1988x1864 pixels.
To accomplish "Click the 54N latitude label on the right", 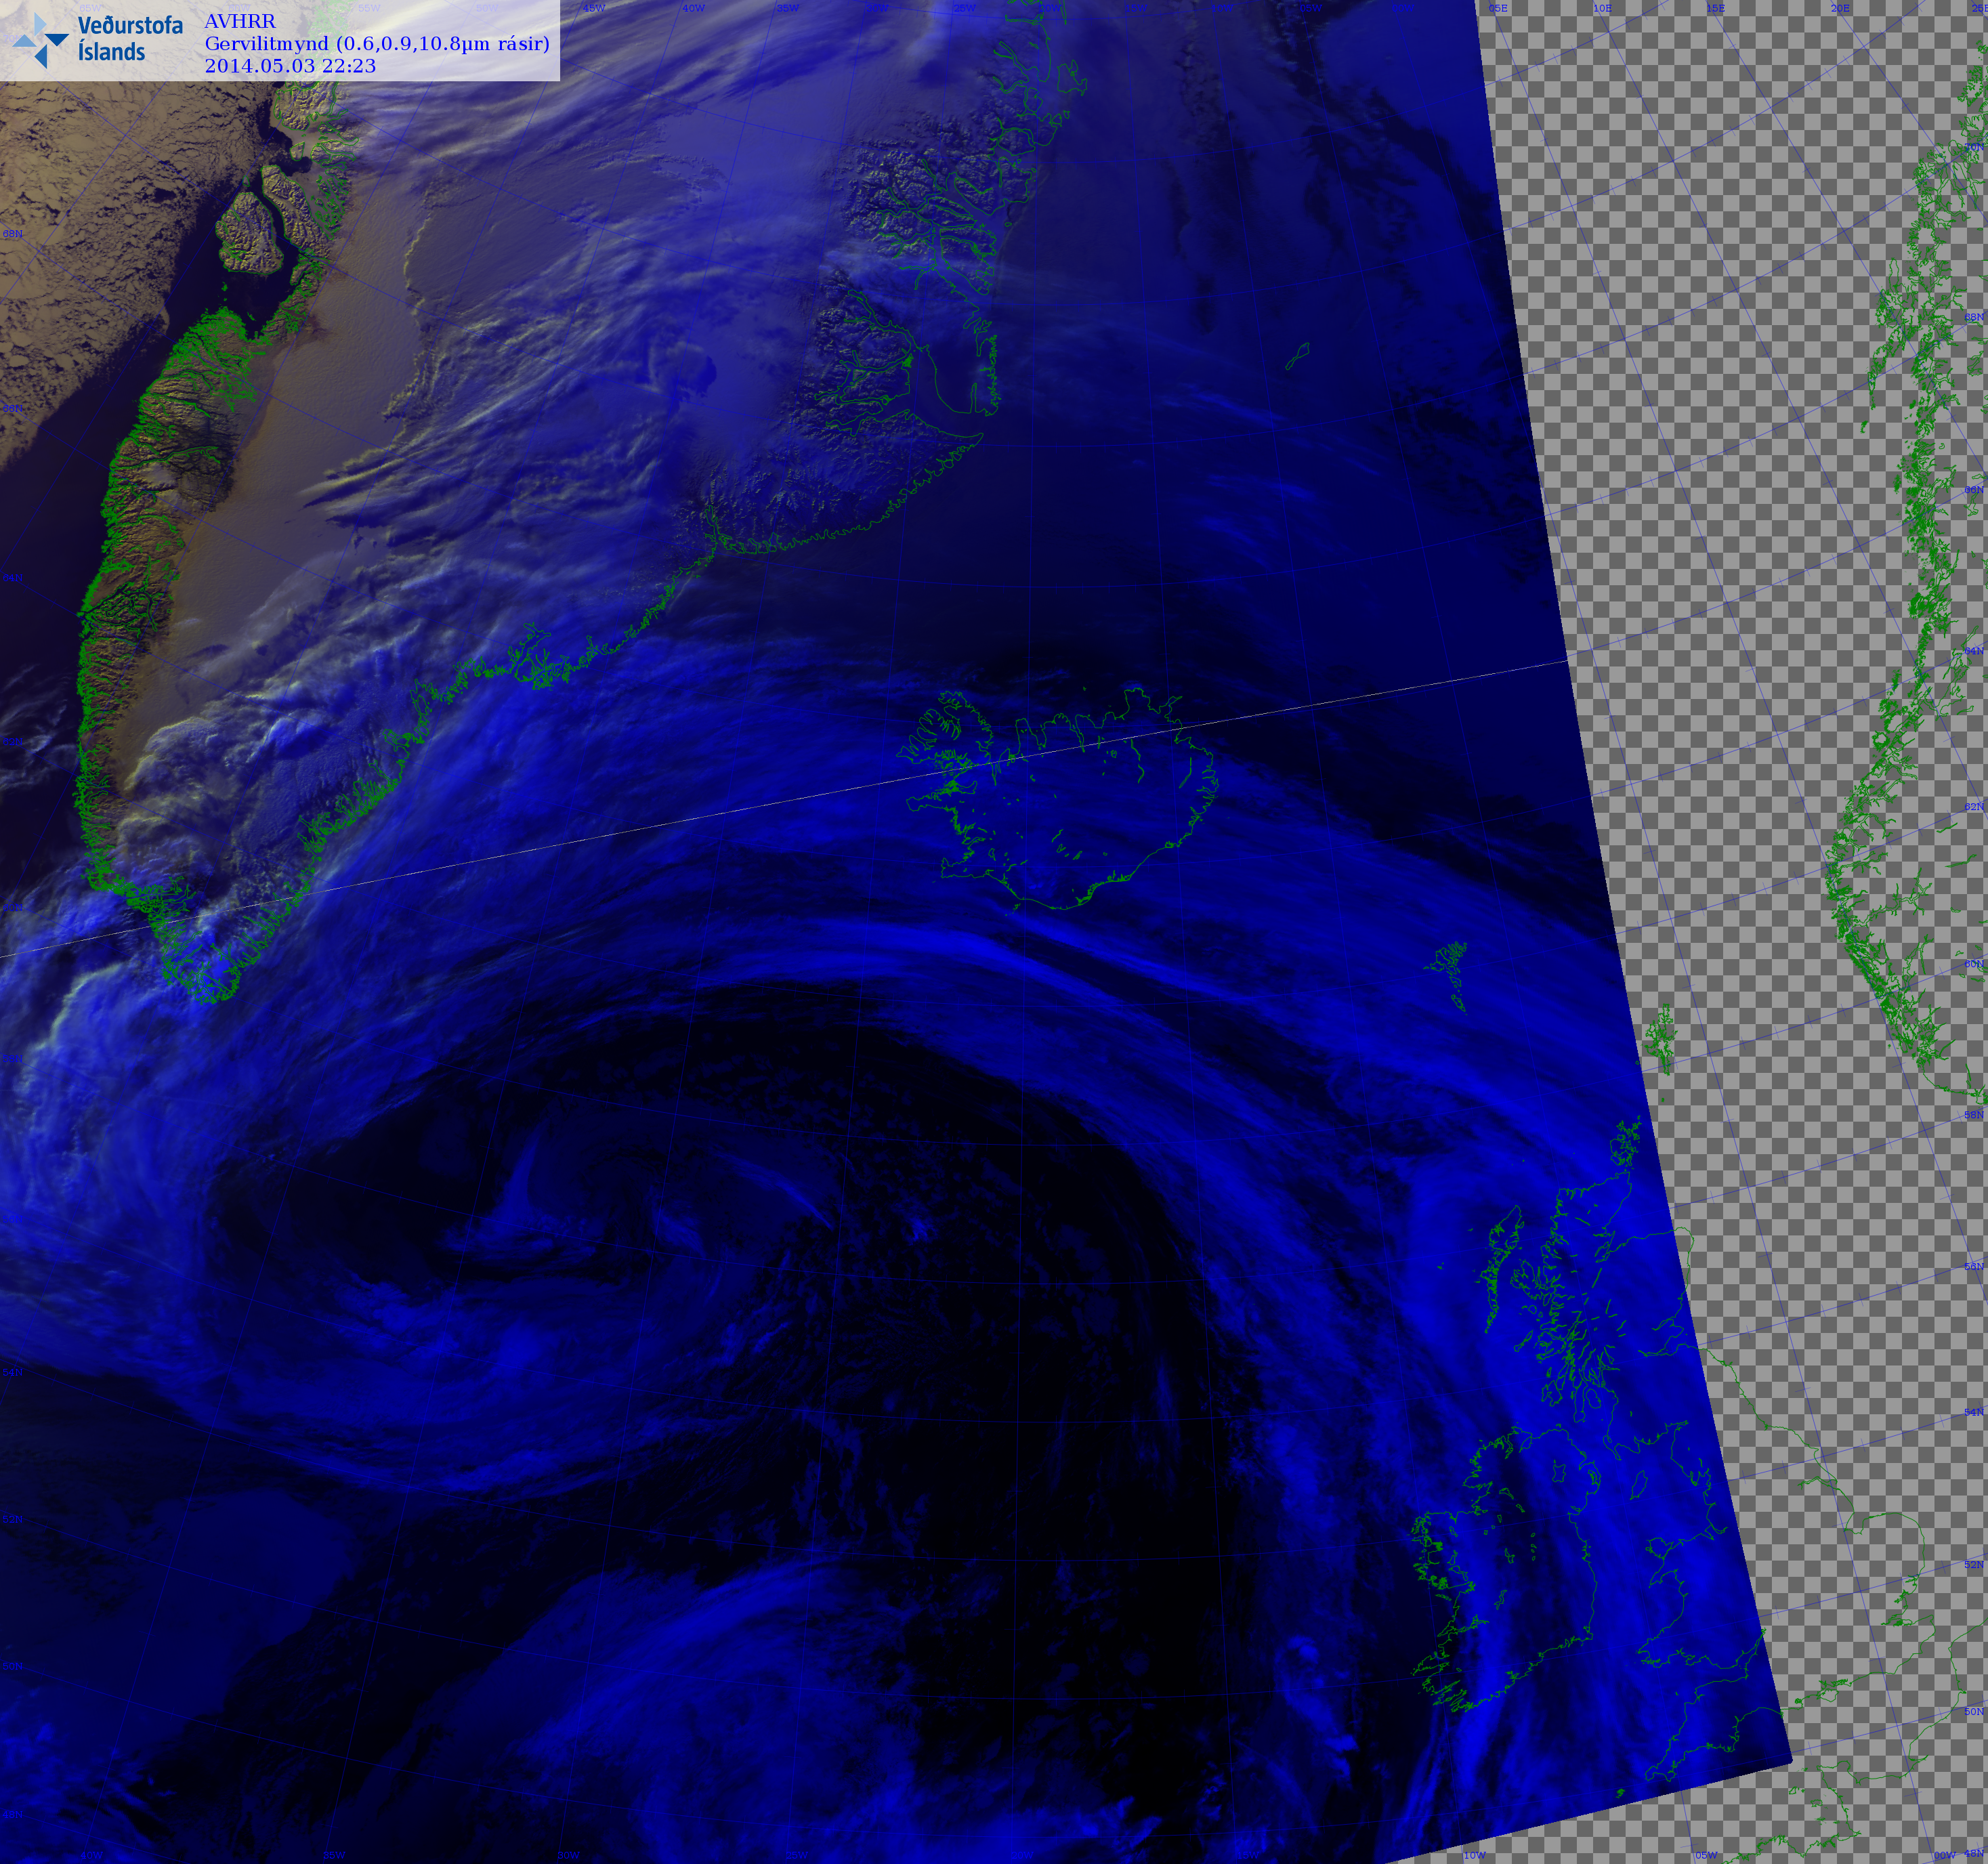I will click(x=1973, y=1412).
